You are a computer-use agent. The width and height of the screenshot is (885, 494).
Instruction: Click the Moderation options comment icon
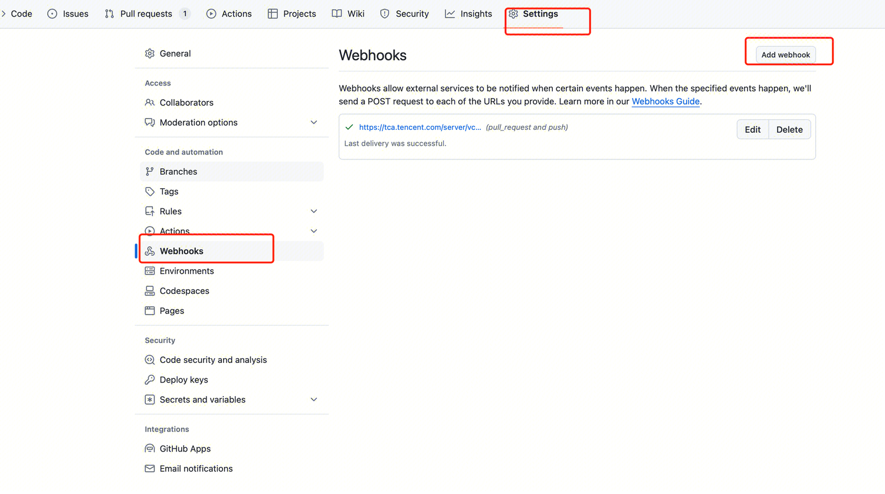tap(150, 122)
